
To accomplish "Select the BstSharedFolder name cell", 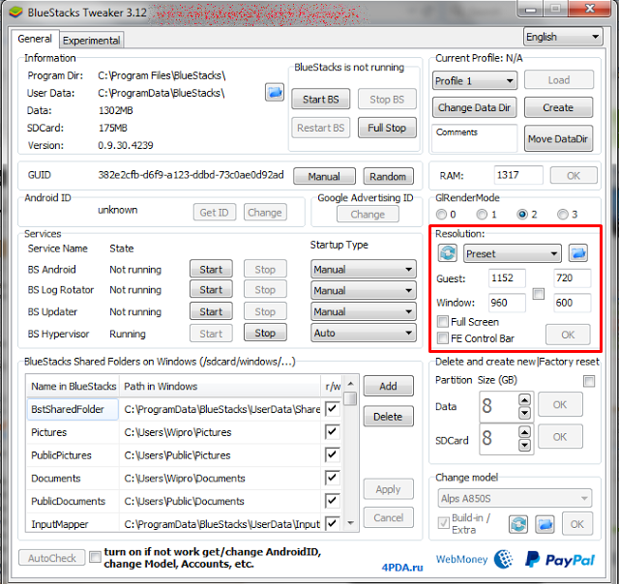I will [73, 409].
